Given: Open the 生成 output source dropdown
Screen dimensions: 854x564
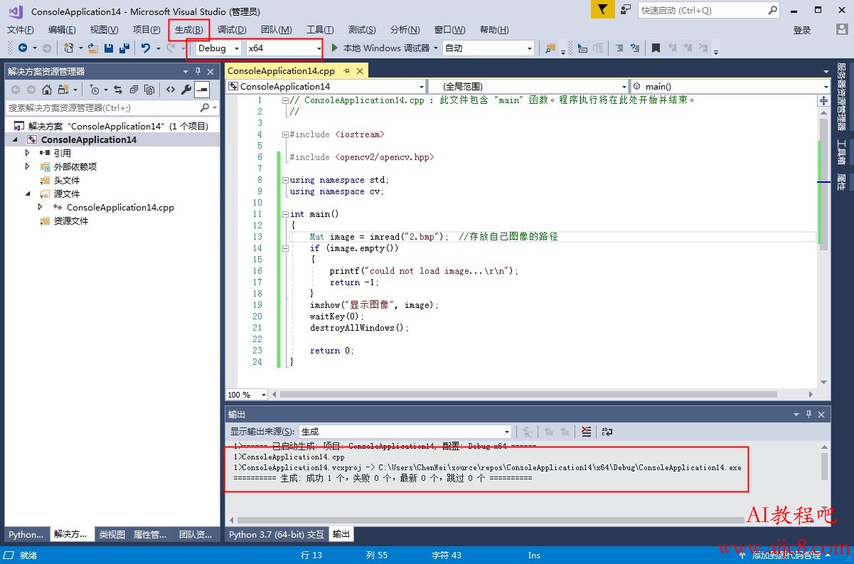Looking at the screenshot, I should [x=405, y=431].
